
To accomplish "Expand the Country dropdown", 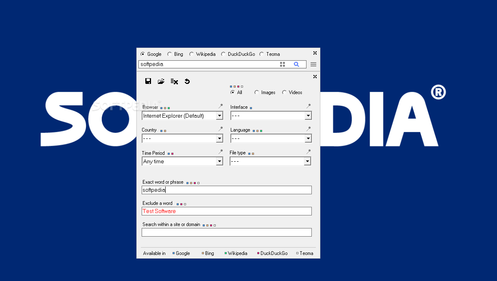I will pyautogui.click(x=219, y=139).
